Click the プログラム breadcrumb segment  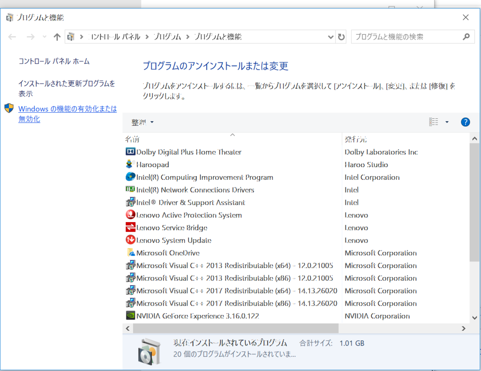point(167,37)
